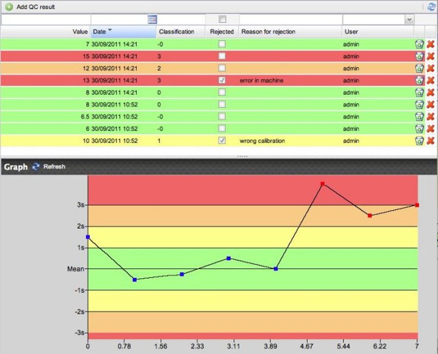The image size is (438, 354).
Task: Click recycle bin icon on the 6.5 row
Action: point(420,116)
